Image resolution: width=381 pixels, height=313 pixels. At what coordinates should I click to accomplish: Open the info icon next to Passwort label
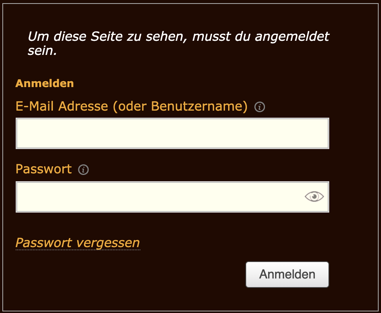83,170
